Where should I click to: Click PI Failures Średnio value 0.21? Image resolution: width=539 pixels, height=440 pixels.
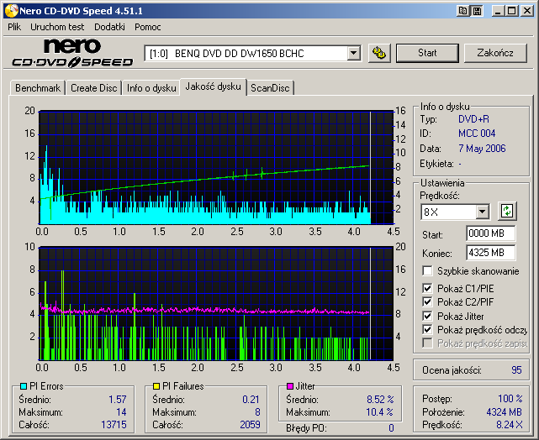pos(251,400)
